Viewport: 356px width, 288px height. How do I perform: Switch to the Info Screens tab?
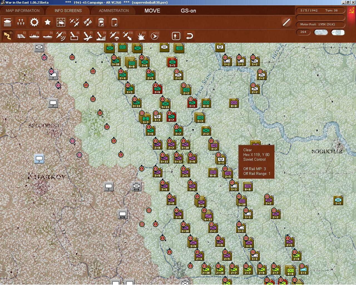tap(68, 11)
